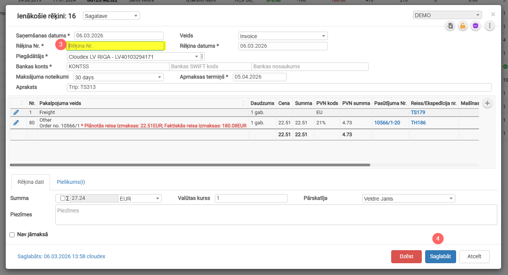Open the EUR currency dropdown
The width and height of the screenshot is (508, 275).
click(140, 199)
